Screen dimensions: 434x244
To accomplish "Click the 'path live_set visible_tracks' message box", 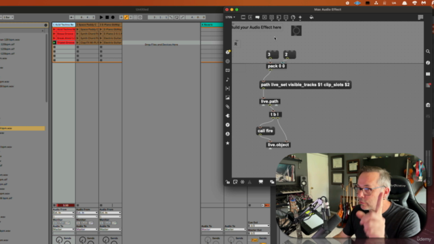I will [305, 85].
